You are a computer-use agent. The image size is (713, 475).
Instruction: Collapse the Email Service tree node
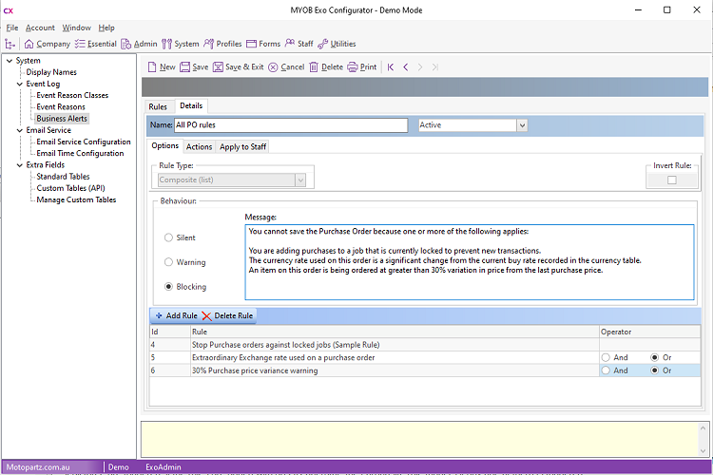20,130
